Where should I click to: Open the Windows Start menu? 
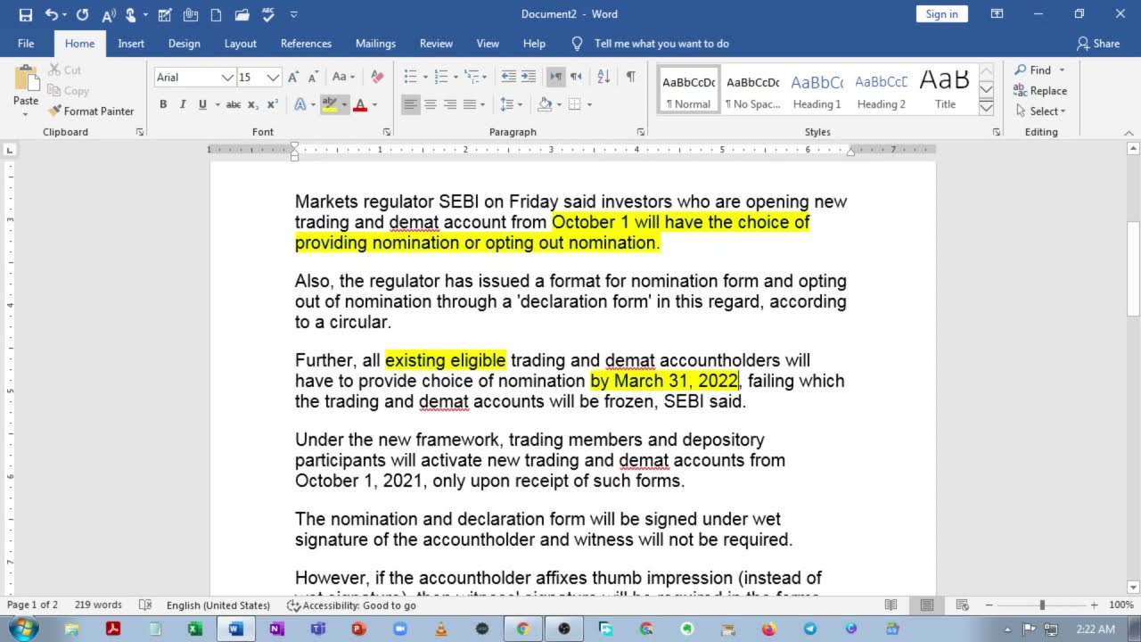tap(23, 629)
